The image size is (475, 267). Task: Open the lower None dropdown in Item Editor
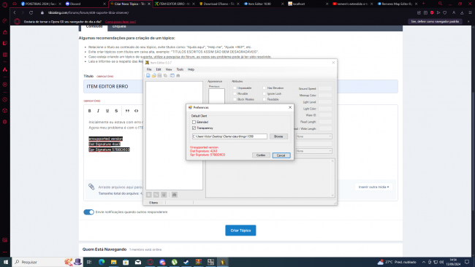tap(313, 151)
